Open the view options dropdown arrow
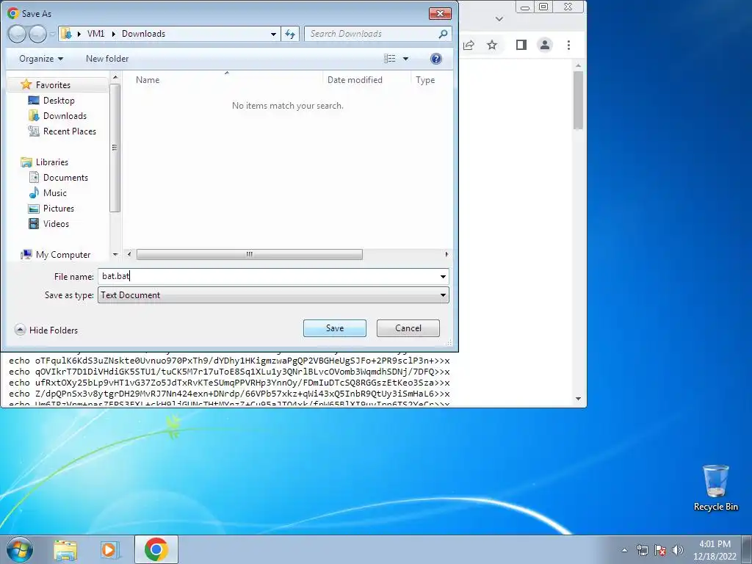This screenshot has width=752, height=564. point(405,59)
